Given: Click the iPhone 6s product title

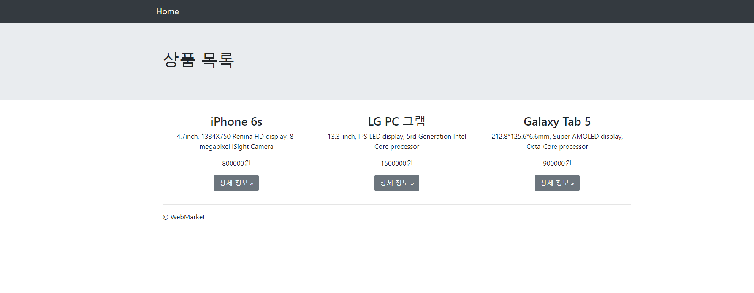Looking at the screenshot, I should 236,121.
